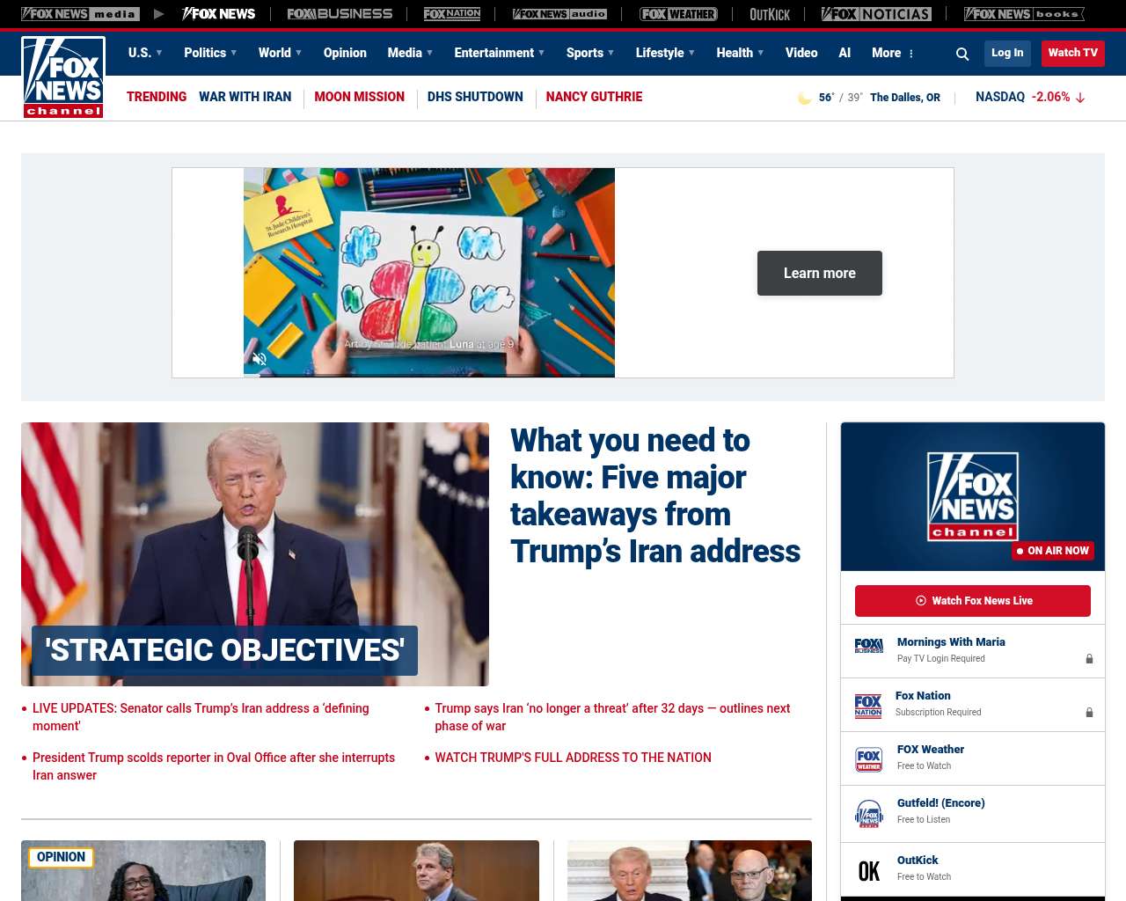Viewport: 1126px width, 901px height.
Task: Open the AI section
Action: click(844, 53)
